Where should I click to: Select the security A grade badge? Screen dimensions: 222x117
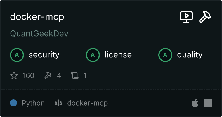(17, 55)
